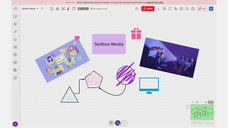The height and width of the screenshot is (128, 228).
Task: Select the pentagon shape on canvas
Action: 94,79
